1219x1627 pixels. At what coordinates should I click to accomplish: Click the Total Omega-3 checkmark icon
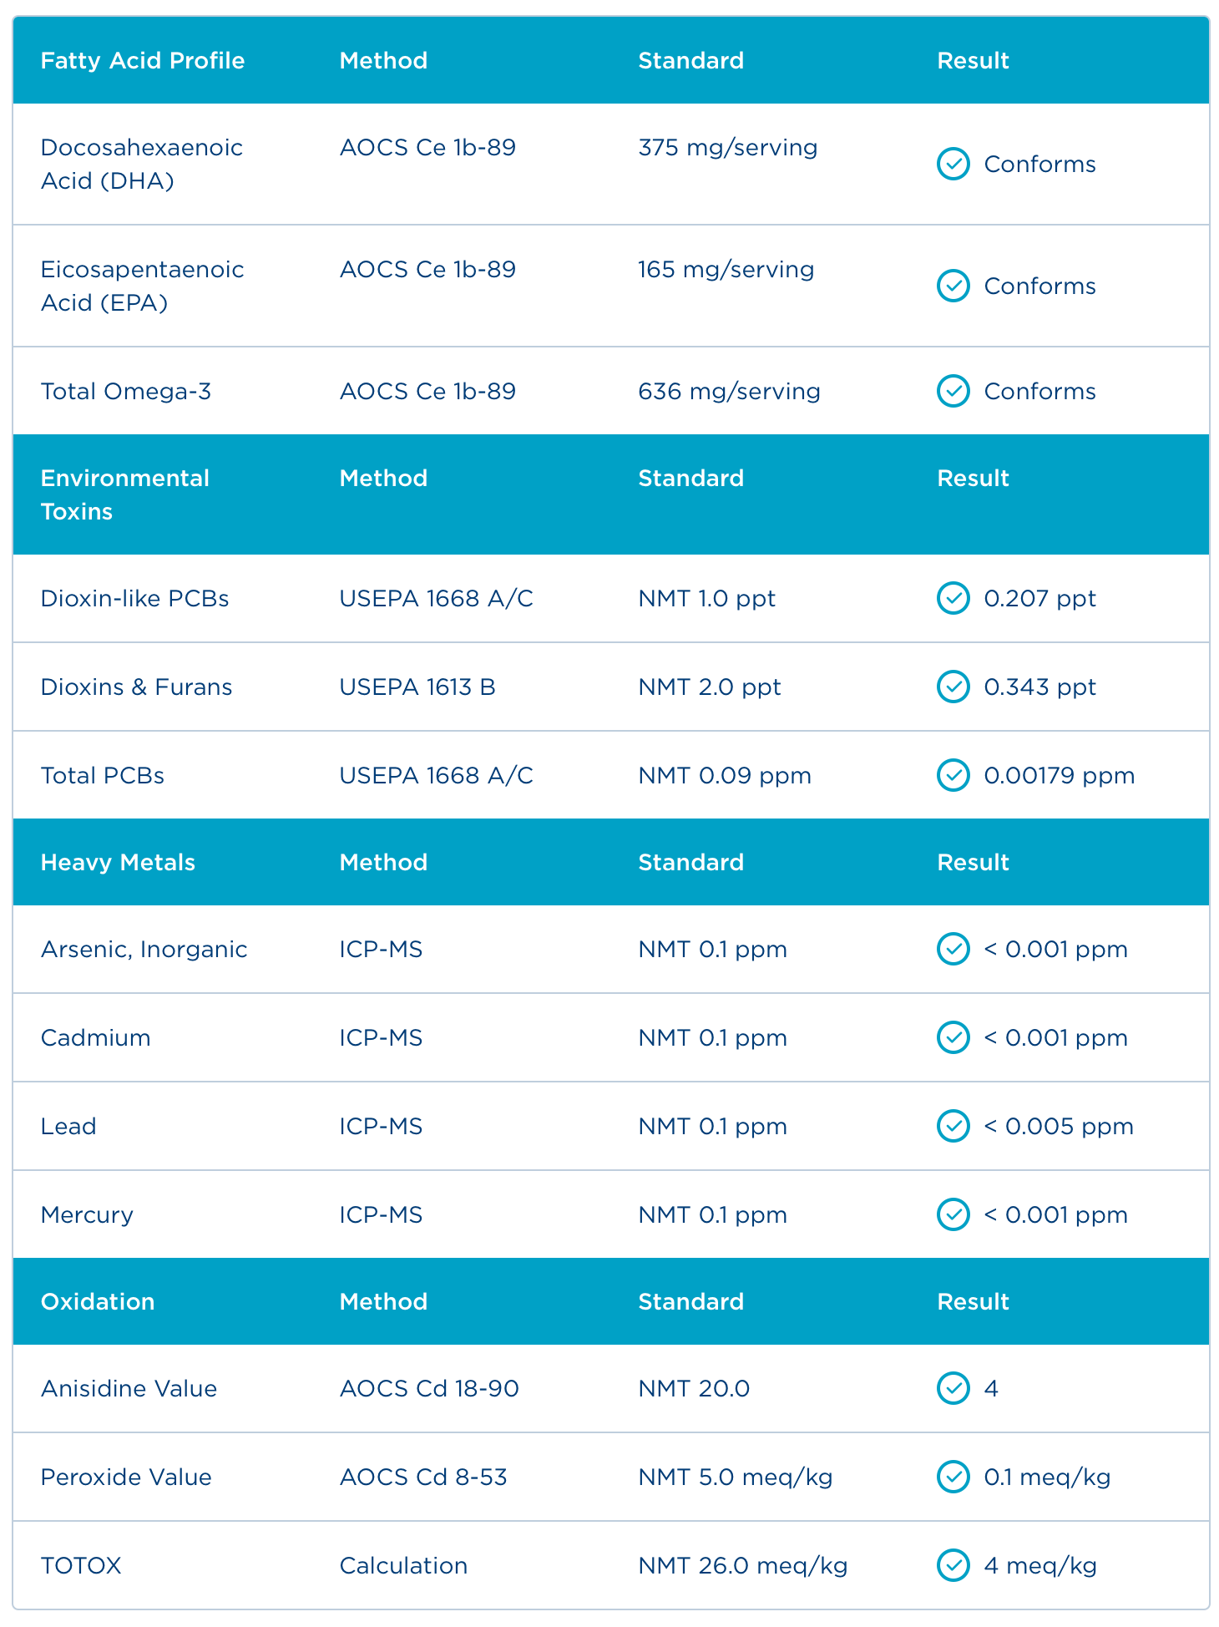(953, 391)
